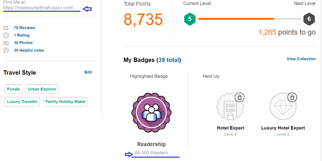View the 30 Photos link
Image resolution: width=322 pixels, height=161 pixels.
pyautogui.click(x=23, y=43)
